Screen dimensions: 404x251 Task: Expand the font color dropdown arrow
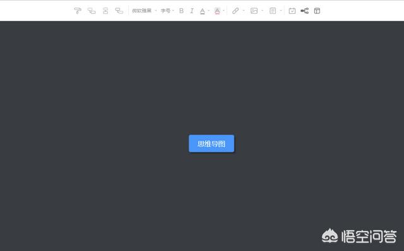pyautogui.click(x=209, y=11)
